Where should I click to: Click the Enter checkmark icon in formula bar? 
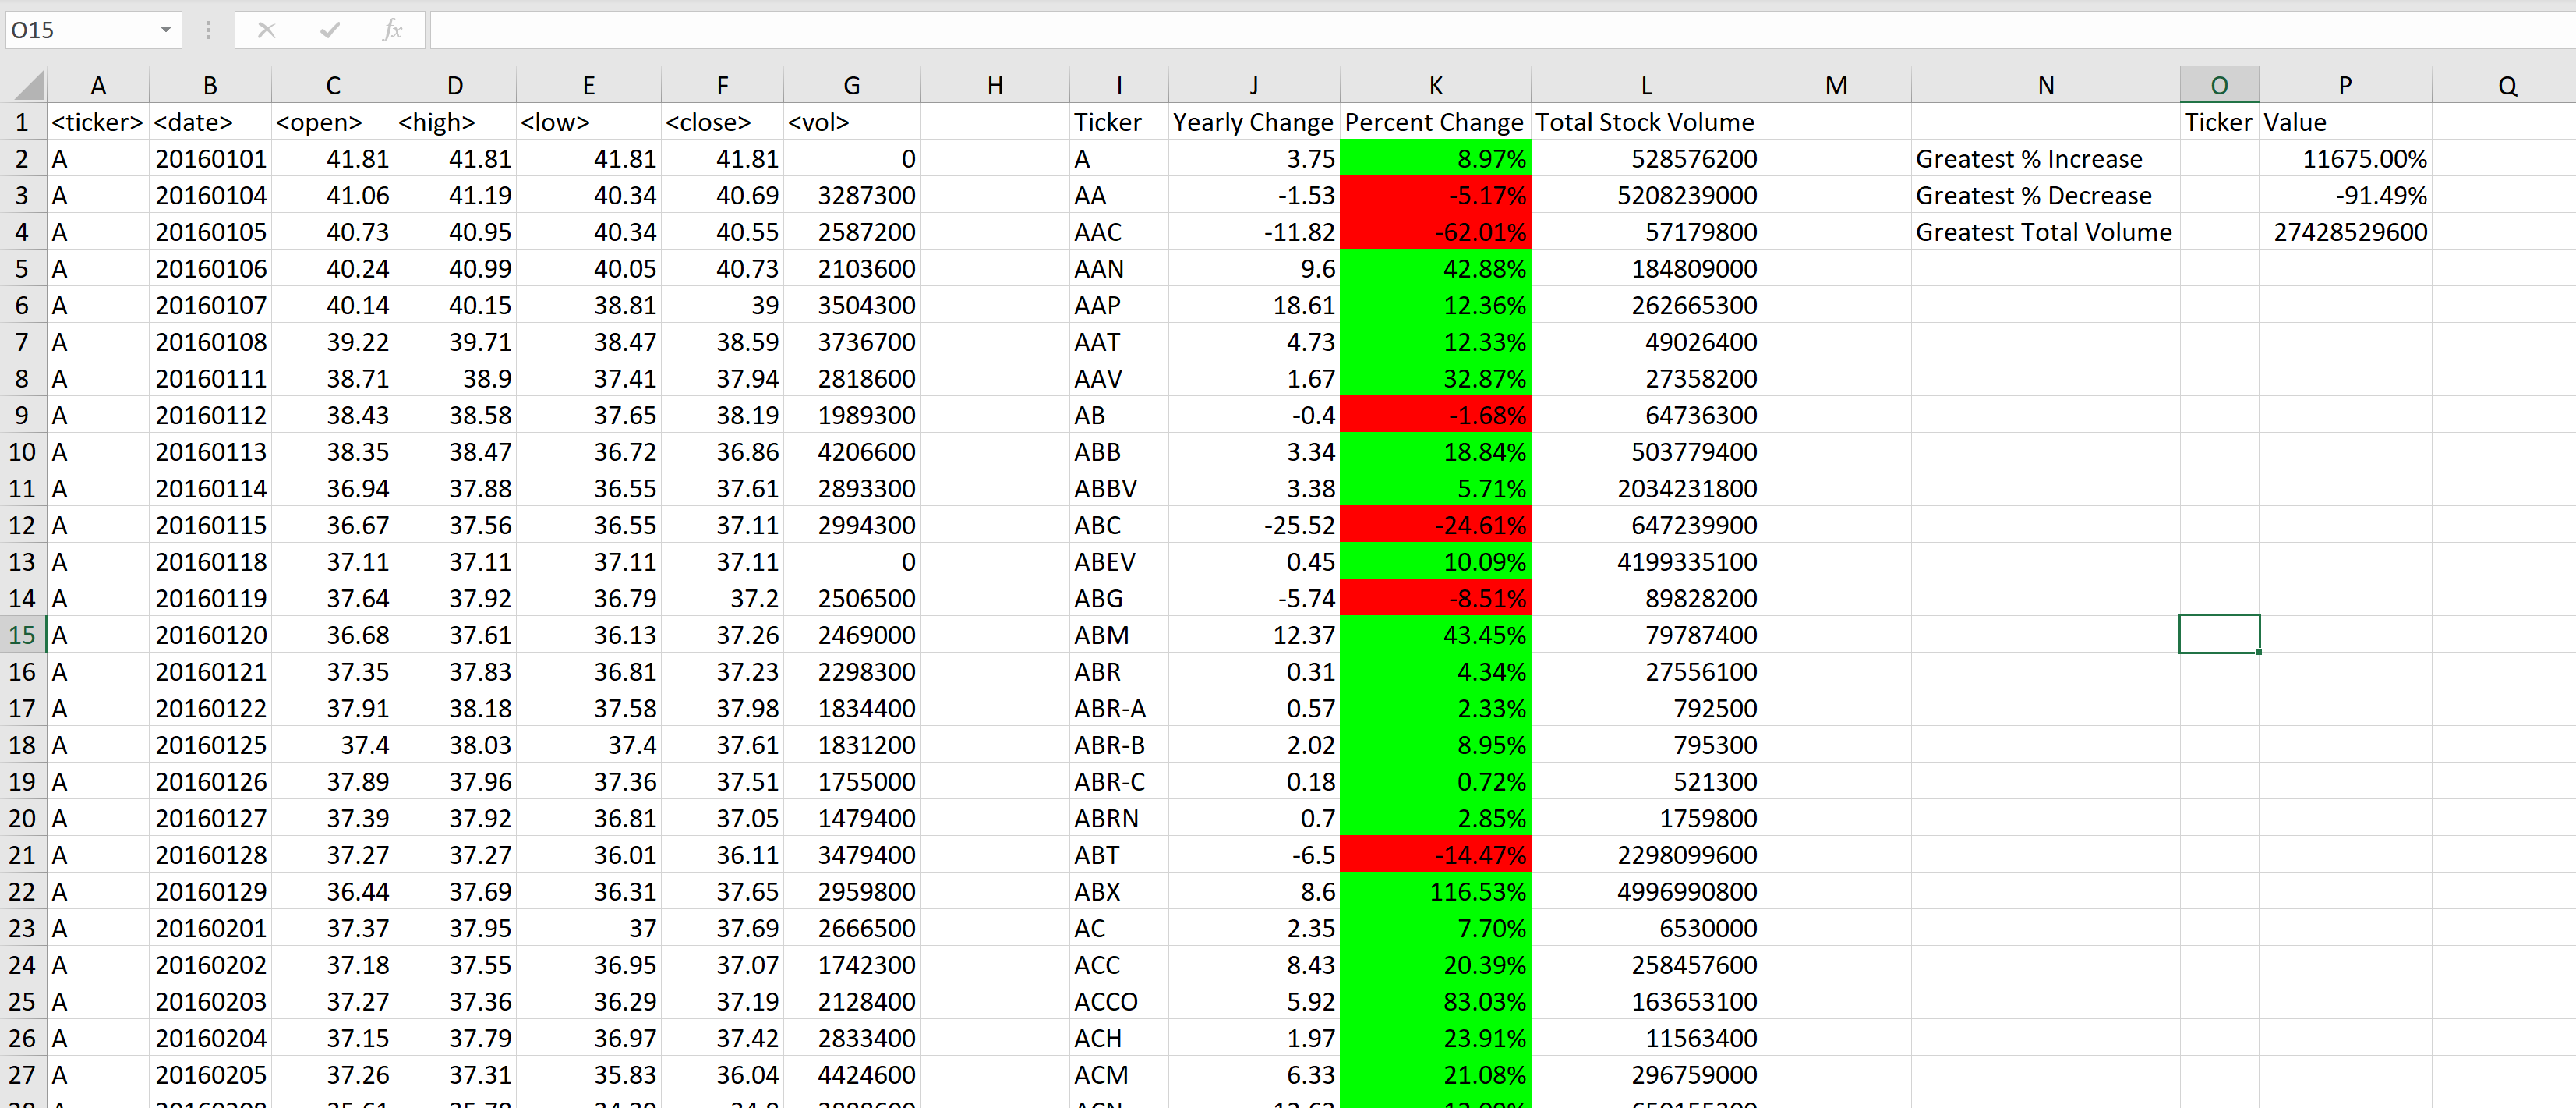coord(329,30)
